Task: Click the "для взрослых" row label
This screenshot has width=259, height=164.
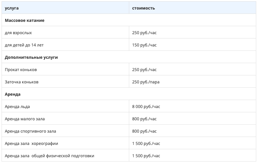Action: coord(18,33)
